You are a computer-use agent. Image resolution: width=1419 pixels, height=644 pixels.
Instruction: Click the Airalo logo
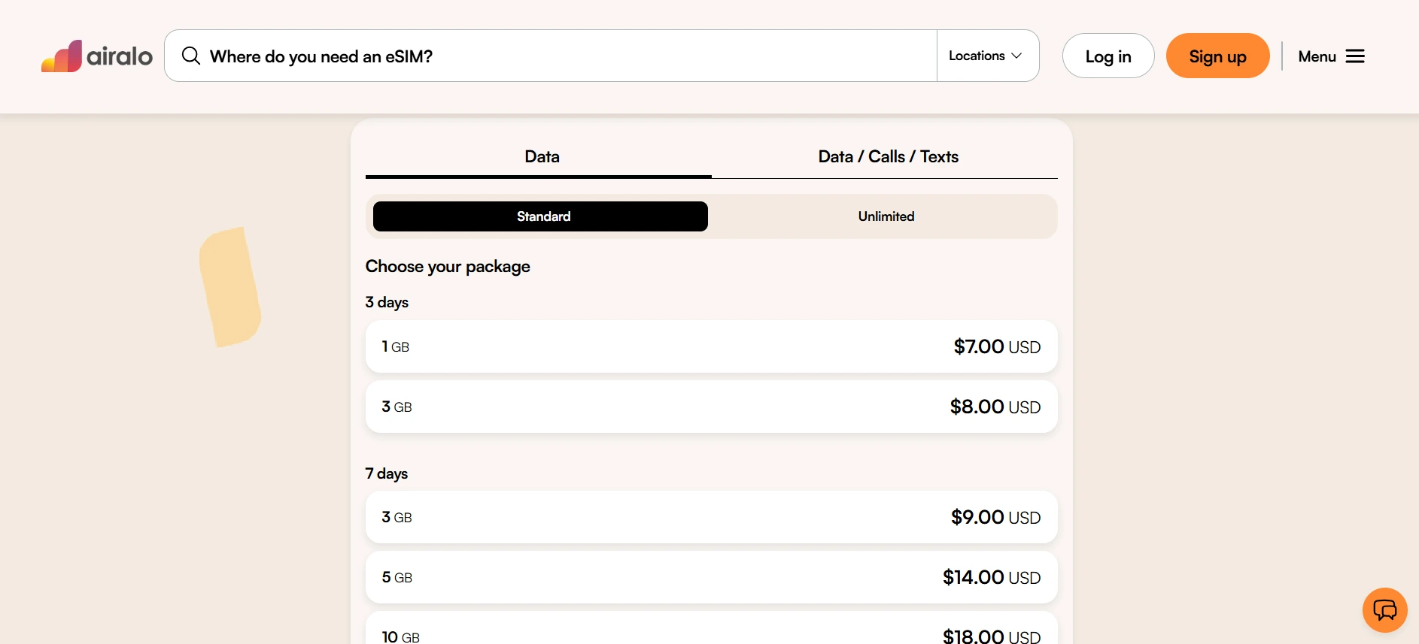click(x=63, y=56)
